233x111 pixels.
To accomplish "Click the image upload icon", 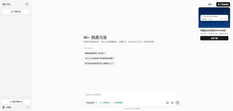I will point(168,103).
